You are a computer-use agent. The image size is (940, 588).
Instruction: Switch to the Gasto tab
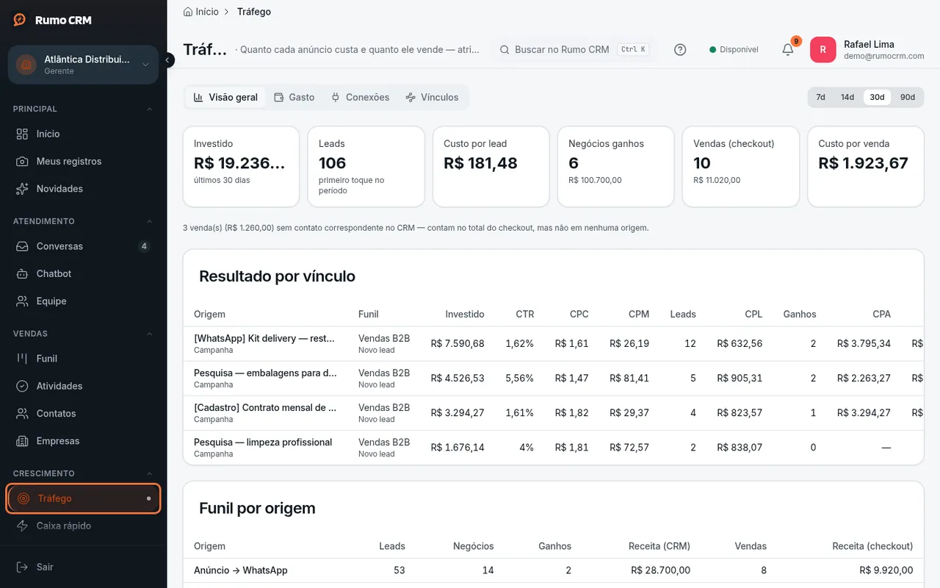point(294,97)
